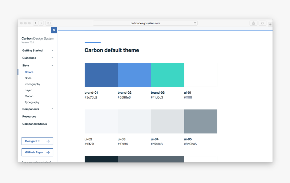The height and width of the screenshot is (183, 290).
Task: Click the hex value #dfe3e6
Action: (157, 144)
